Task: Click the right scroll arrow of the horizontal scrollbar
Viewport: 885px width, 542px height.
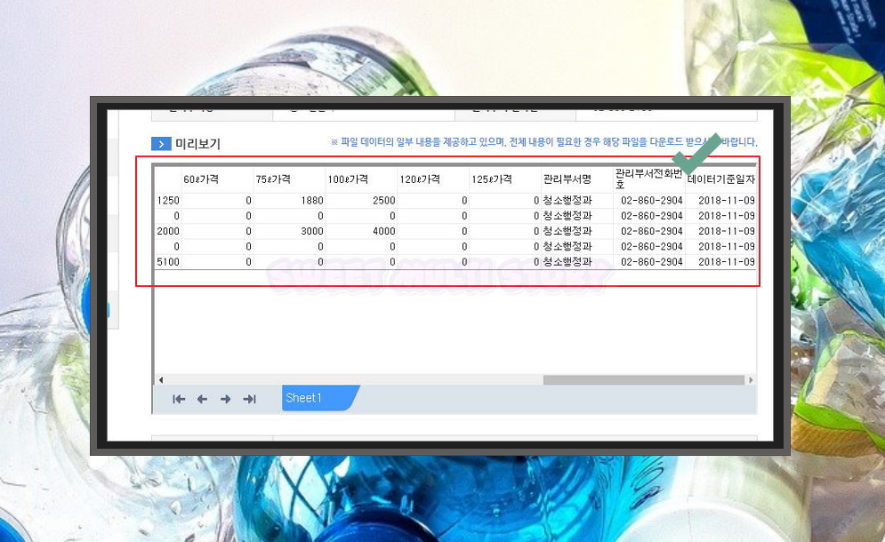Action: pos(751,380)
